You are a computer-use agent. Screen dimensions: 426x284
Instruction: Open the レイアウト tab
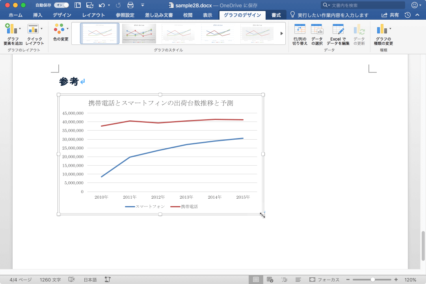(x=93, y=15)
